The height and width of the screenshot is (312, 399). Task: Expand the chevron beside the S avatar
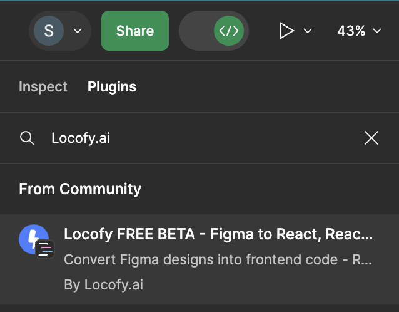pyautogui.click(x=78, y=31)
